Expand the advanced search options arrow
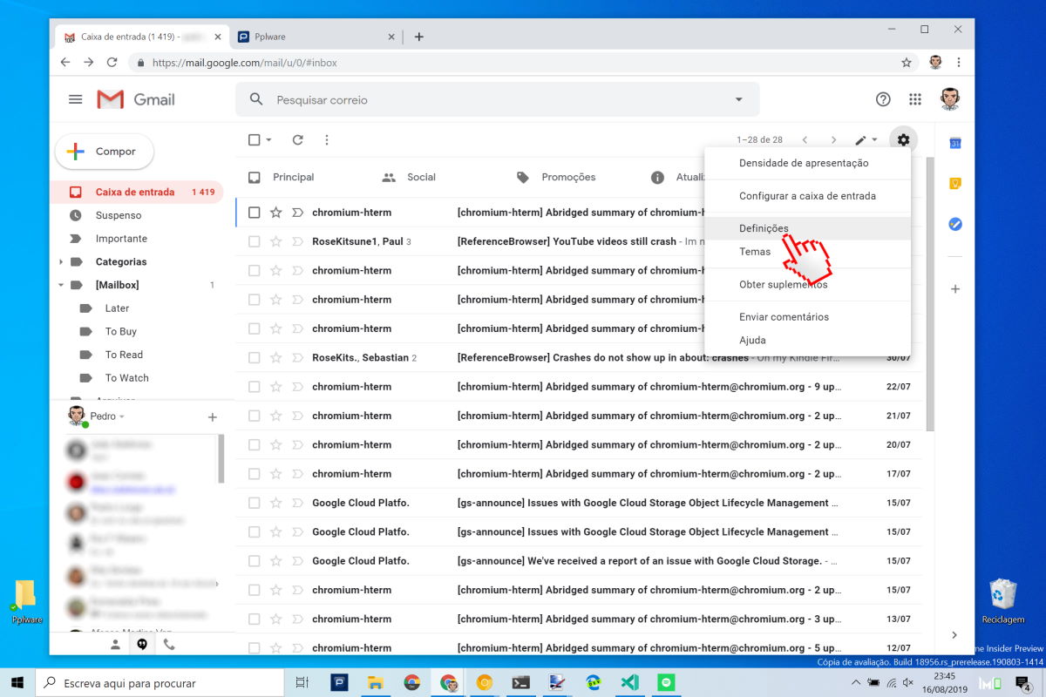Screen dimensions: 1046x697 (737, 99)
